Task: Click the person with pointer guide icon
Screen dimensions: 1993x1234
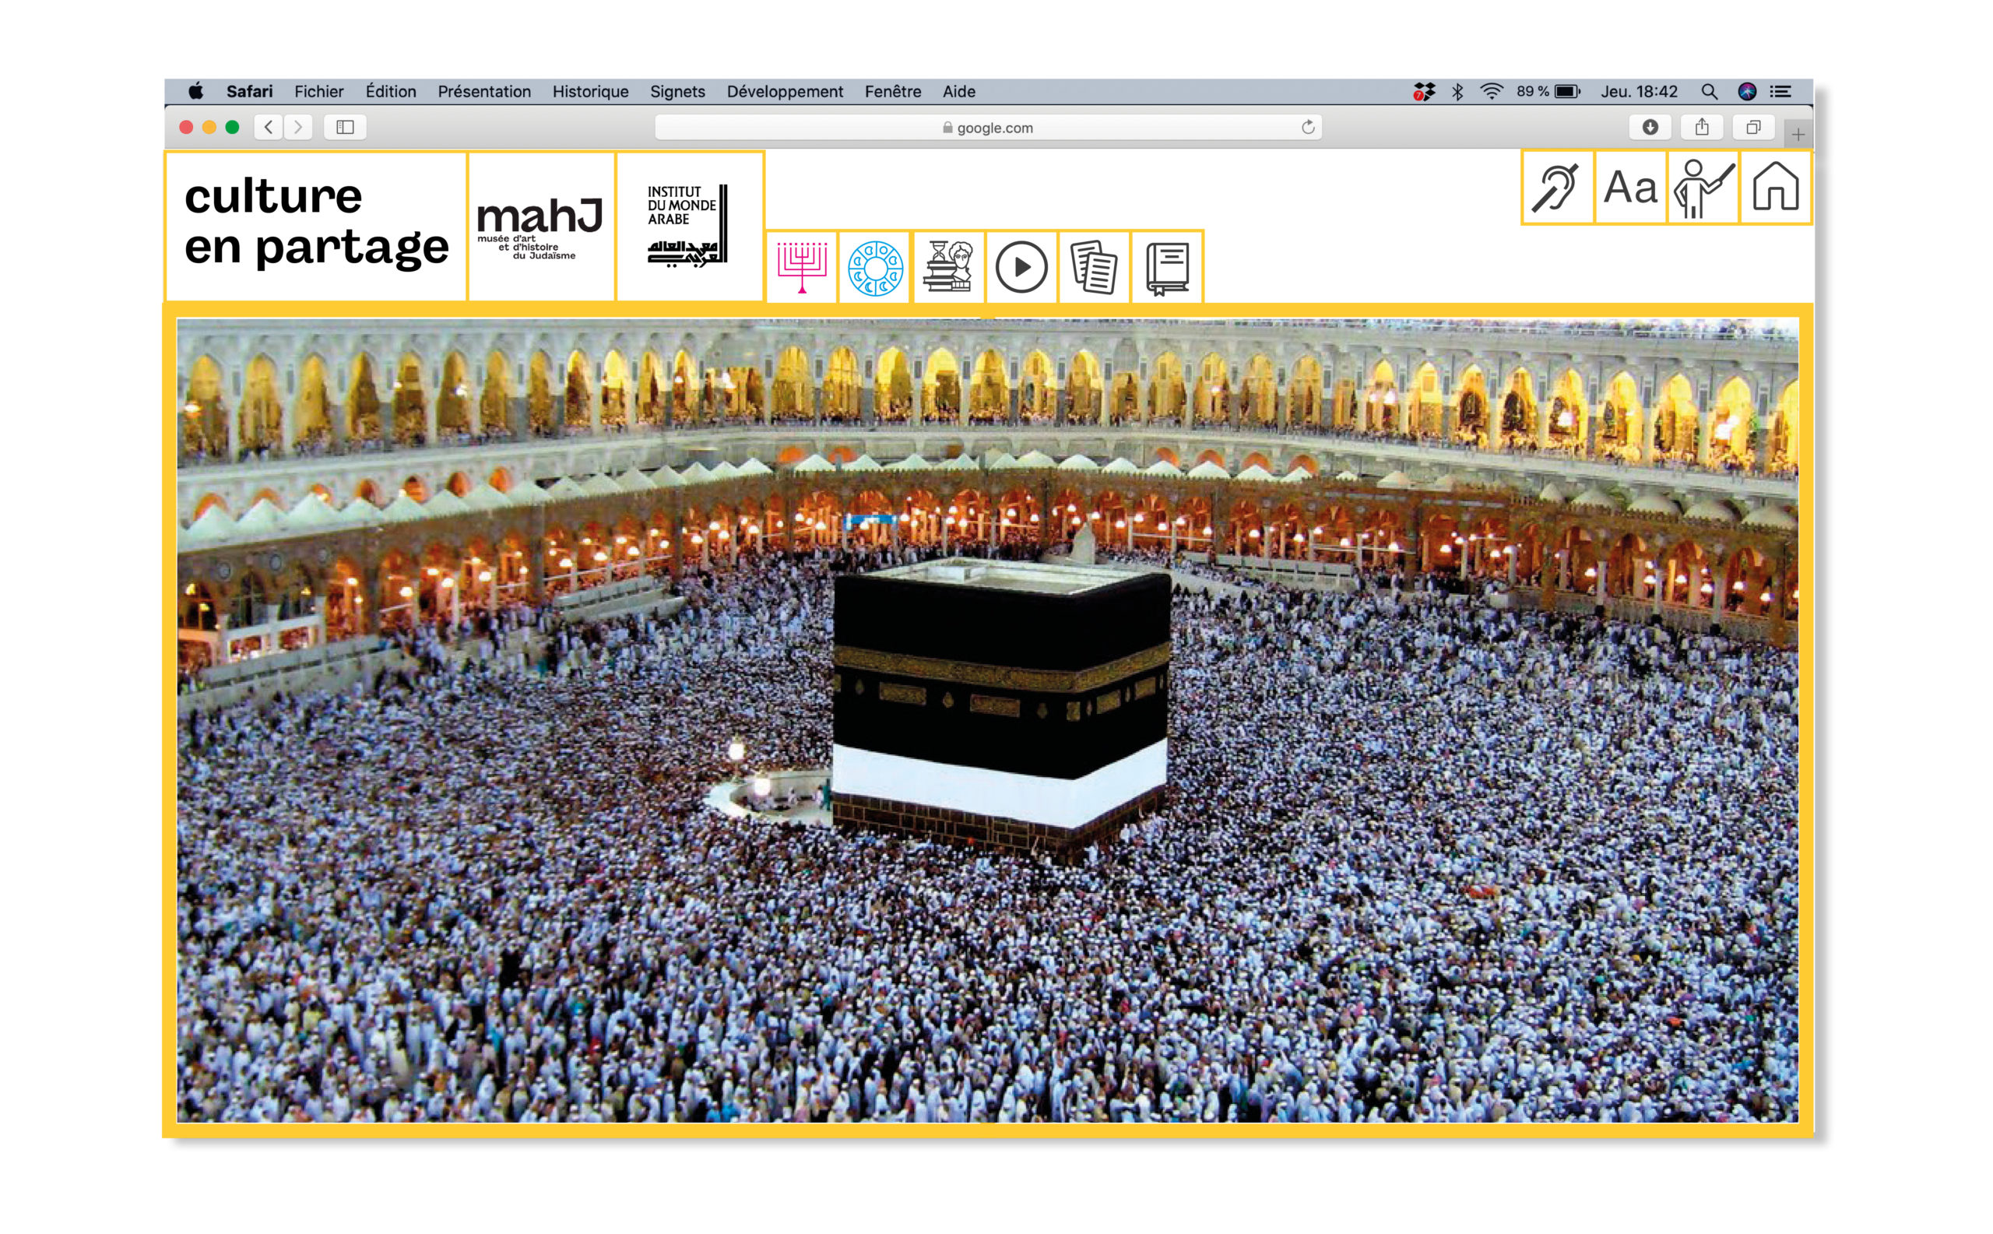Action: (x=1703, y=187)
